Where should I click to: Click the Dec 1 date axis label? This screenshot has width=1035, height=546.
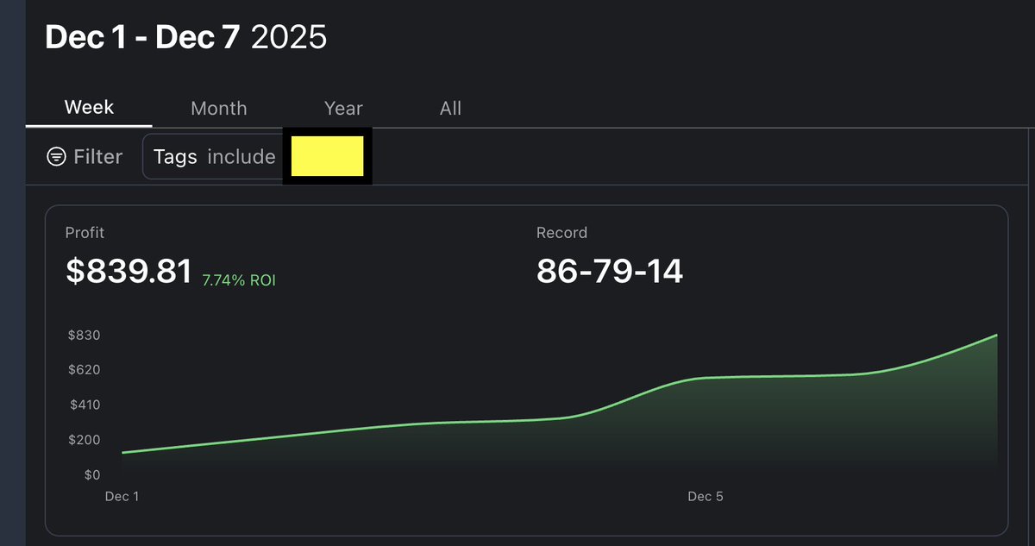pyautogui.click(x=122, y=497)
